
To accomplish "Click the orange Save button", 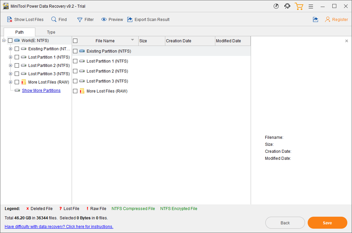I will coord(327,223).
